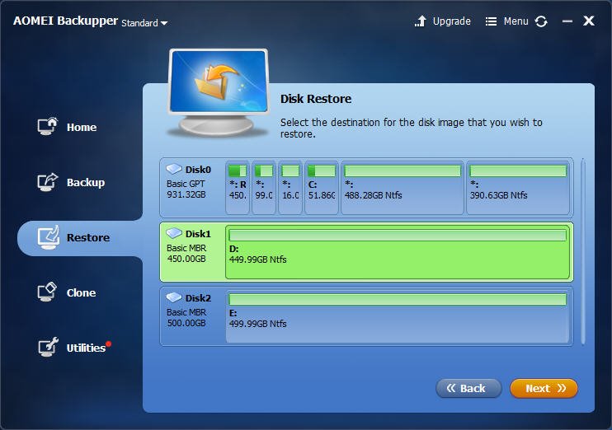Image resolution: width=612 pixels, height=430 pixels.
Task: Go to Backup tab label
Action: coord(86,182)
